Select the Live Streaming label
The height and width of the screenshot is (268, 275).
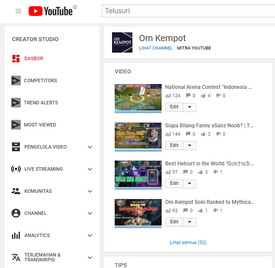[43, 169]
